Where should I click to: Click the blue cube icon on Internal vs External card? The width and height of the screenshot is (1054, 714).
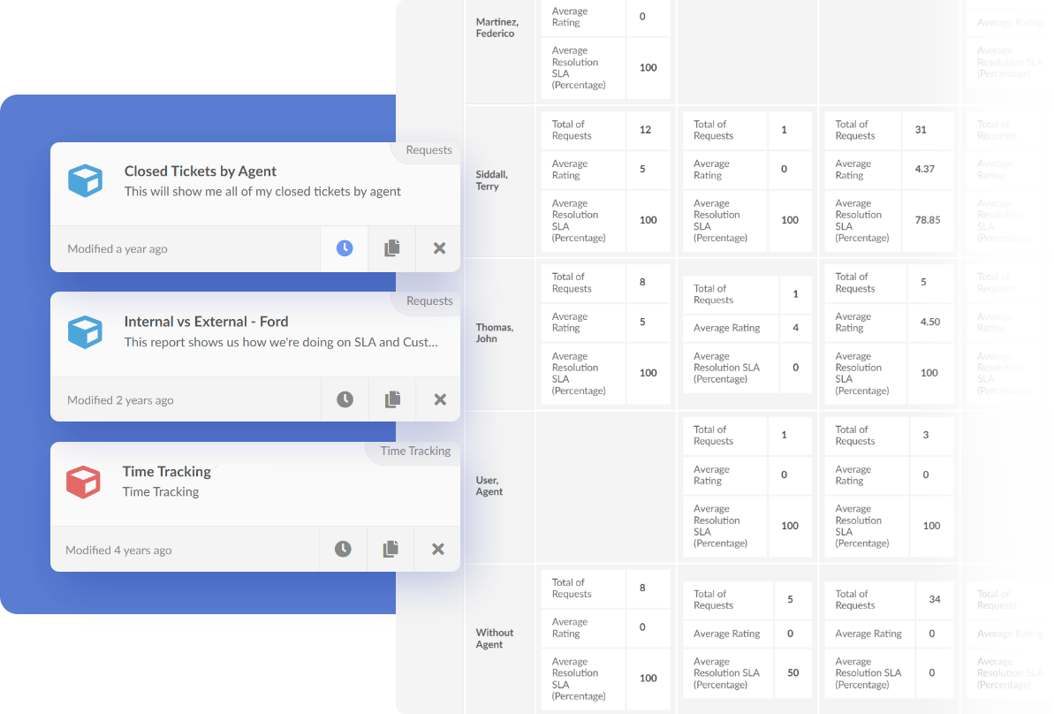[x=85, y=331]
